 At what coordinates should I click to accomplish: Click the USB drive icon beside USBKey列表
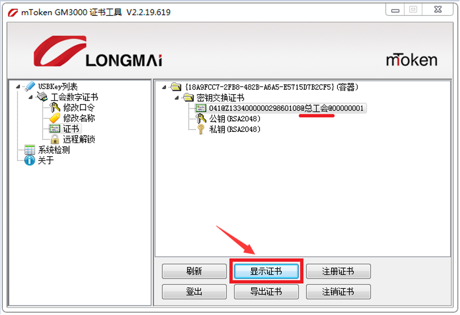pos(30,87)
